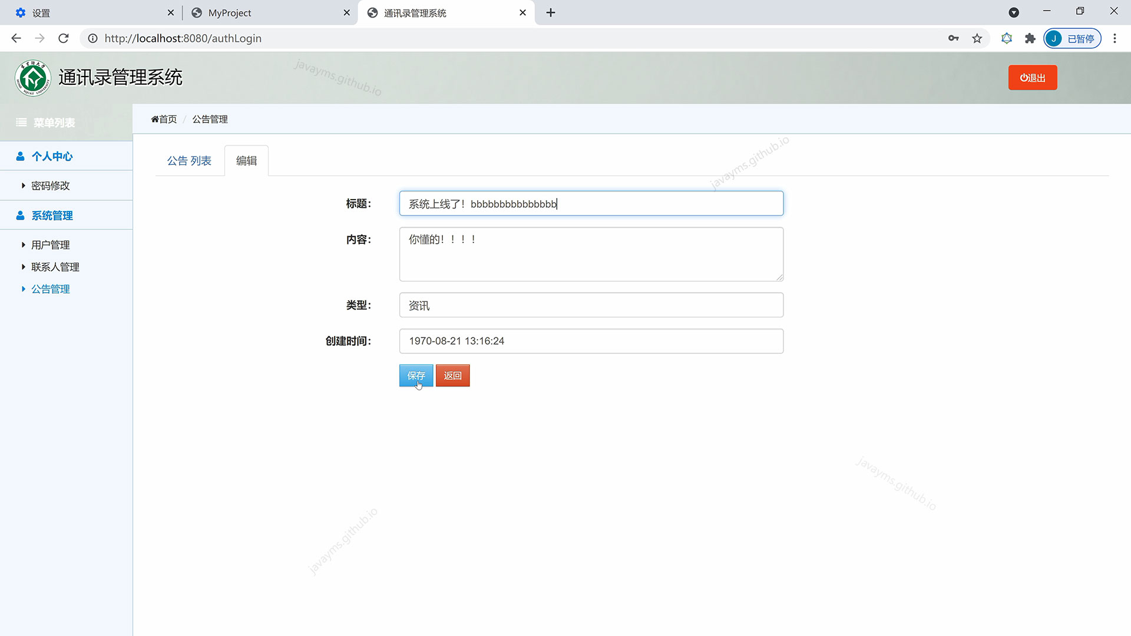Viewport: 1131px width, 636px height.
Task: Click the gear icon beside 系统管理
Action: point(19,216)
